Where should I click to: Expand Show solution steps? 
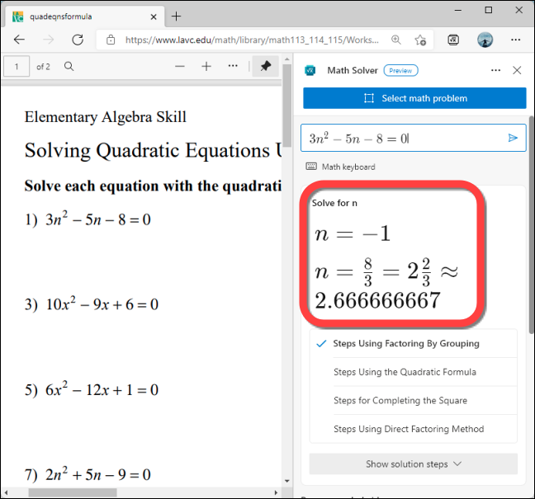[413, 464]
